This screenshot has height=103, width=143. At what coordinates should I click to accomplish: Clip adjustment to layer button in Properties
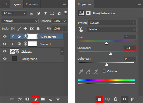click(99, 99)
